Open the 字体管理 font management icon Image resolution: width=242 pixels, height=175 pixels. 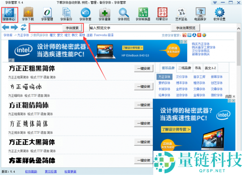[47, 15]
